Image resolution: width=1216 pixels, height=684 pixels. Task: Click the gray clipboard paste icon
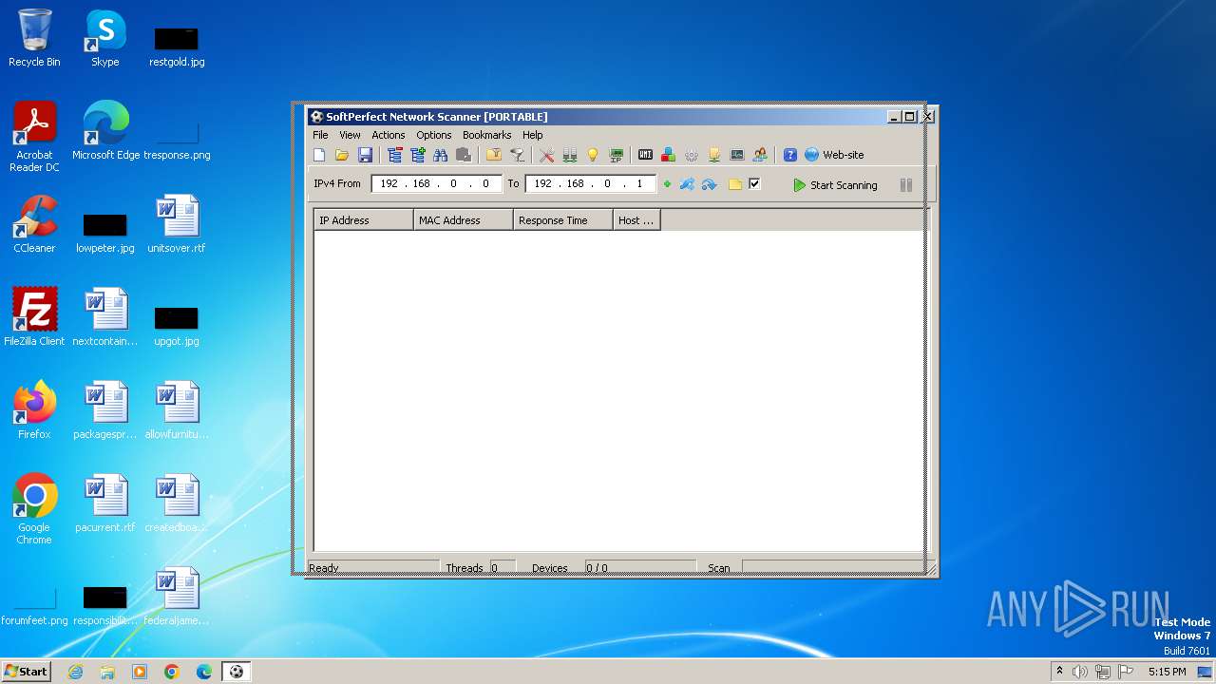pos(464,155)
